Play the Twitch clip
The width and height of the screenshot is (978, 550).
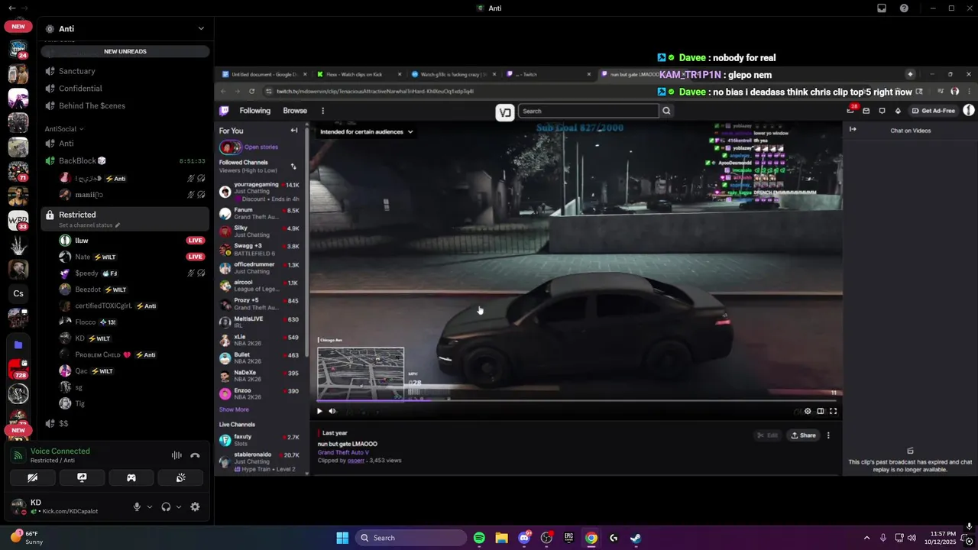click(319, 411)
